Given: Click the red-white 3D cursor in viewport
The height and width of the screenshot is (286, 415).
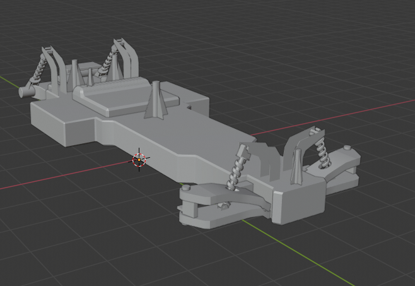Looking at the screenshot, I should coord(139,160).
